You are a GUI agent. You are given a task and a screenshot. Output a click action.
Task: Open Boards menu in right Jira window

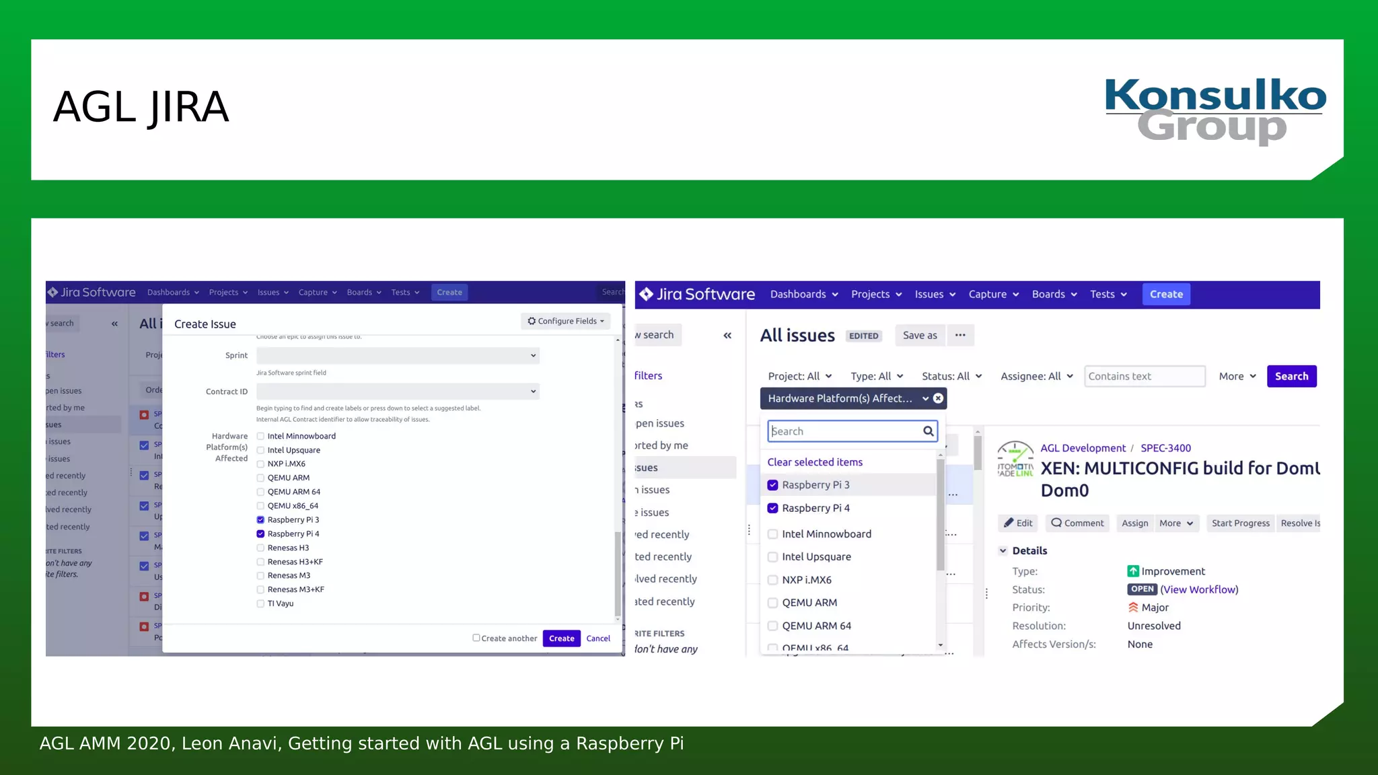tap(1054, 294)
